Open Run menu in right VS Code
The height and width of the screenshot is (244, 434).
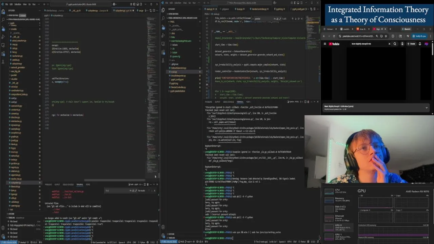[x=194, y=3]
